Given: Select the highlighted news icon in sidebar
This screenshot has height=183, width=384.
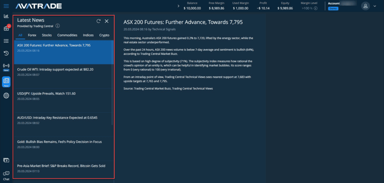Looking at the screenshot, I should tap(6, 82).
